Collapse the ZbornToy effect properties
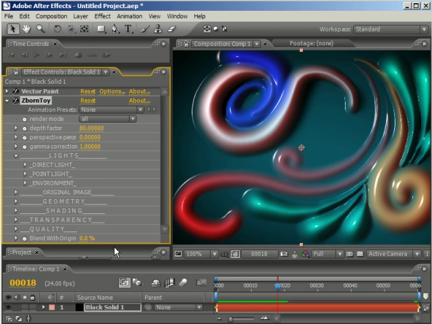Image resolution: width=432 pixels, height=324 pixels. 7,101
